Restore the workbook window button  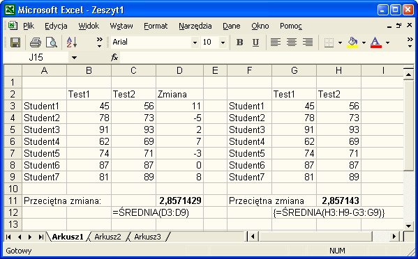[x=398, y=26]
